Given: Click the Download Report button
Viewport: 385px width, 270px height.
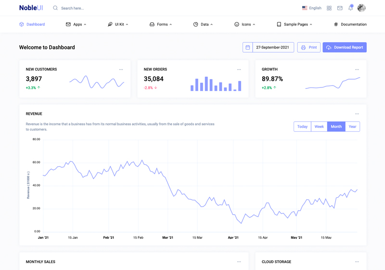Looking at the screenshot, I should pyautogui.click(x=345, y=48).
